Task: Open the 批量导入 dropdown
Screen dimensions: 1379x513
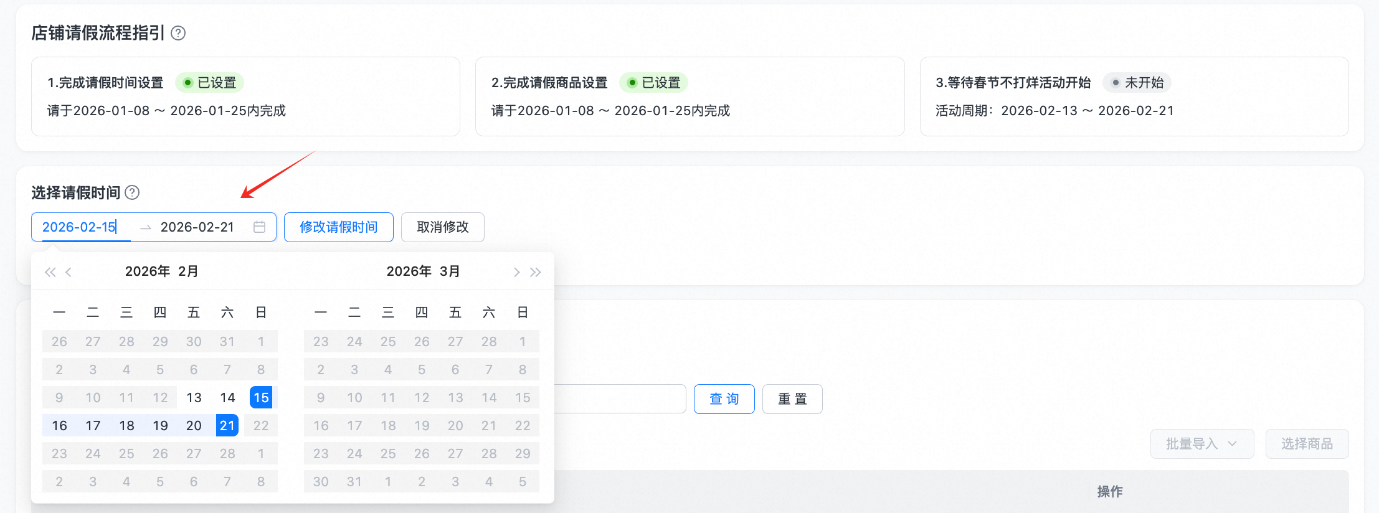Action: [1201, 444]
